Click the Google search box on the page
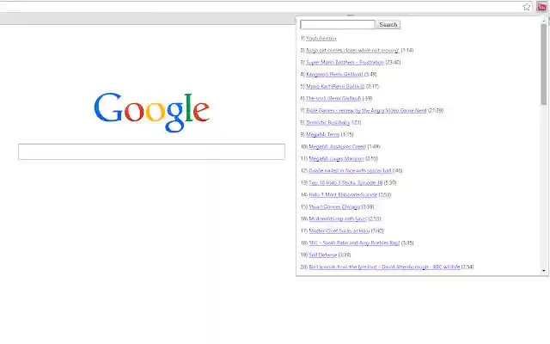Image resolution: width=550 pixels, height=344 pixels. (x=151, y=151)
